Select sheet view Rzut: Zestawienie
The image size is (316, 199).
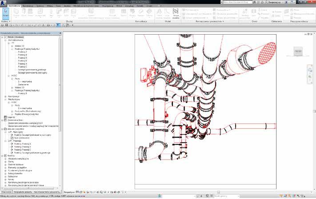pyautogui.click(x=22, y=138)
